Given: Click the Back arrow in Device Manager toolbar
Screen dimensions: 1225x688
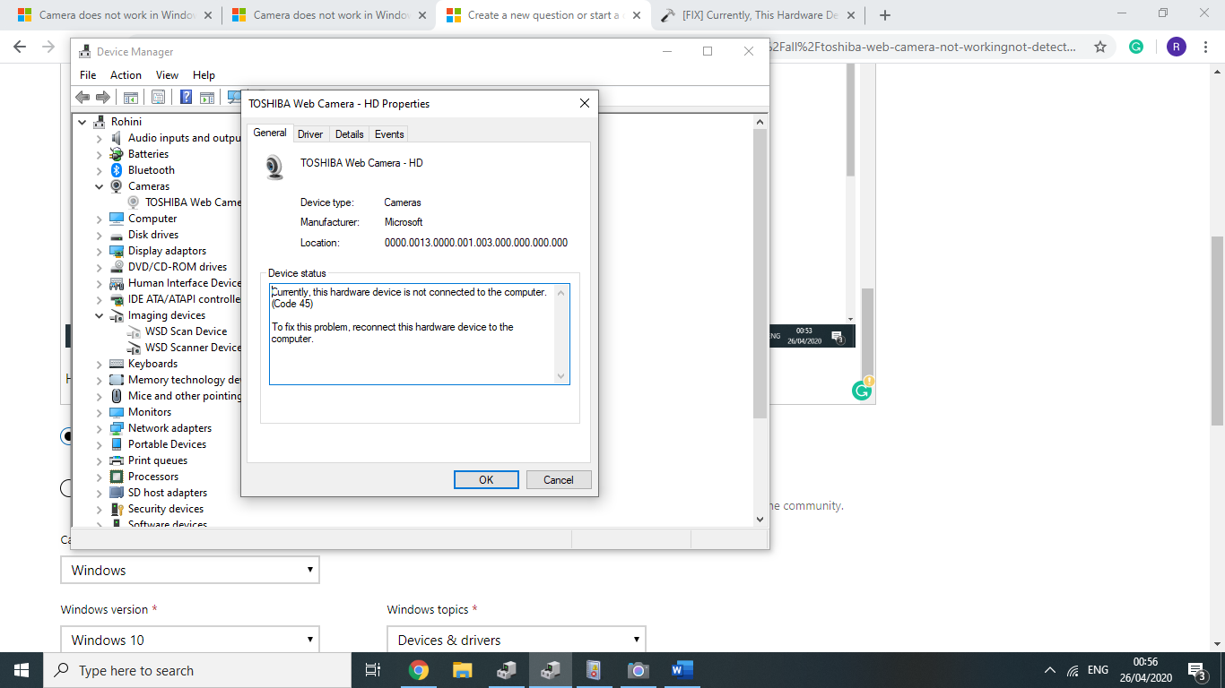Looking at the screenshot, I should [x=83, y=97].
